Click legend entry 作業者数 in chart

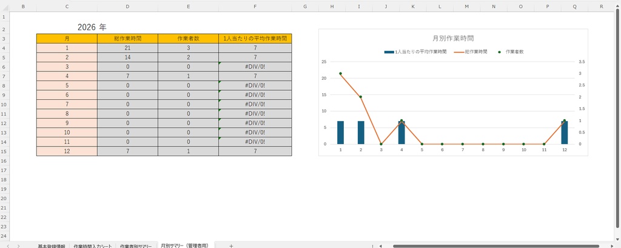(511, 52)
